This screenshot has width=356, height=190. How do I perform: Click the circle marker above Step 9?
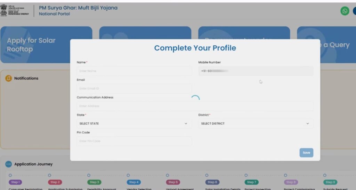tap(325, 175)
